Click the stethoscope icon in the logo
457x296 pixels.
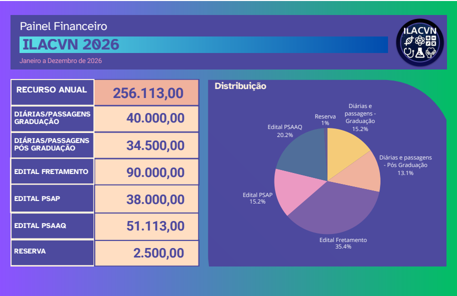(x=409, y=52)
